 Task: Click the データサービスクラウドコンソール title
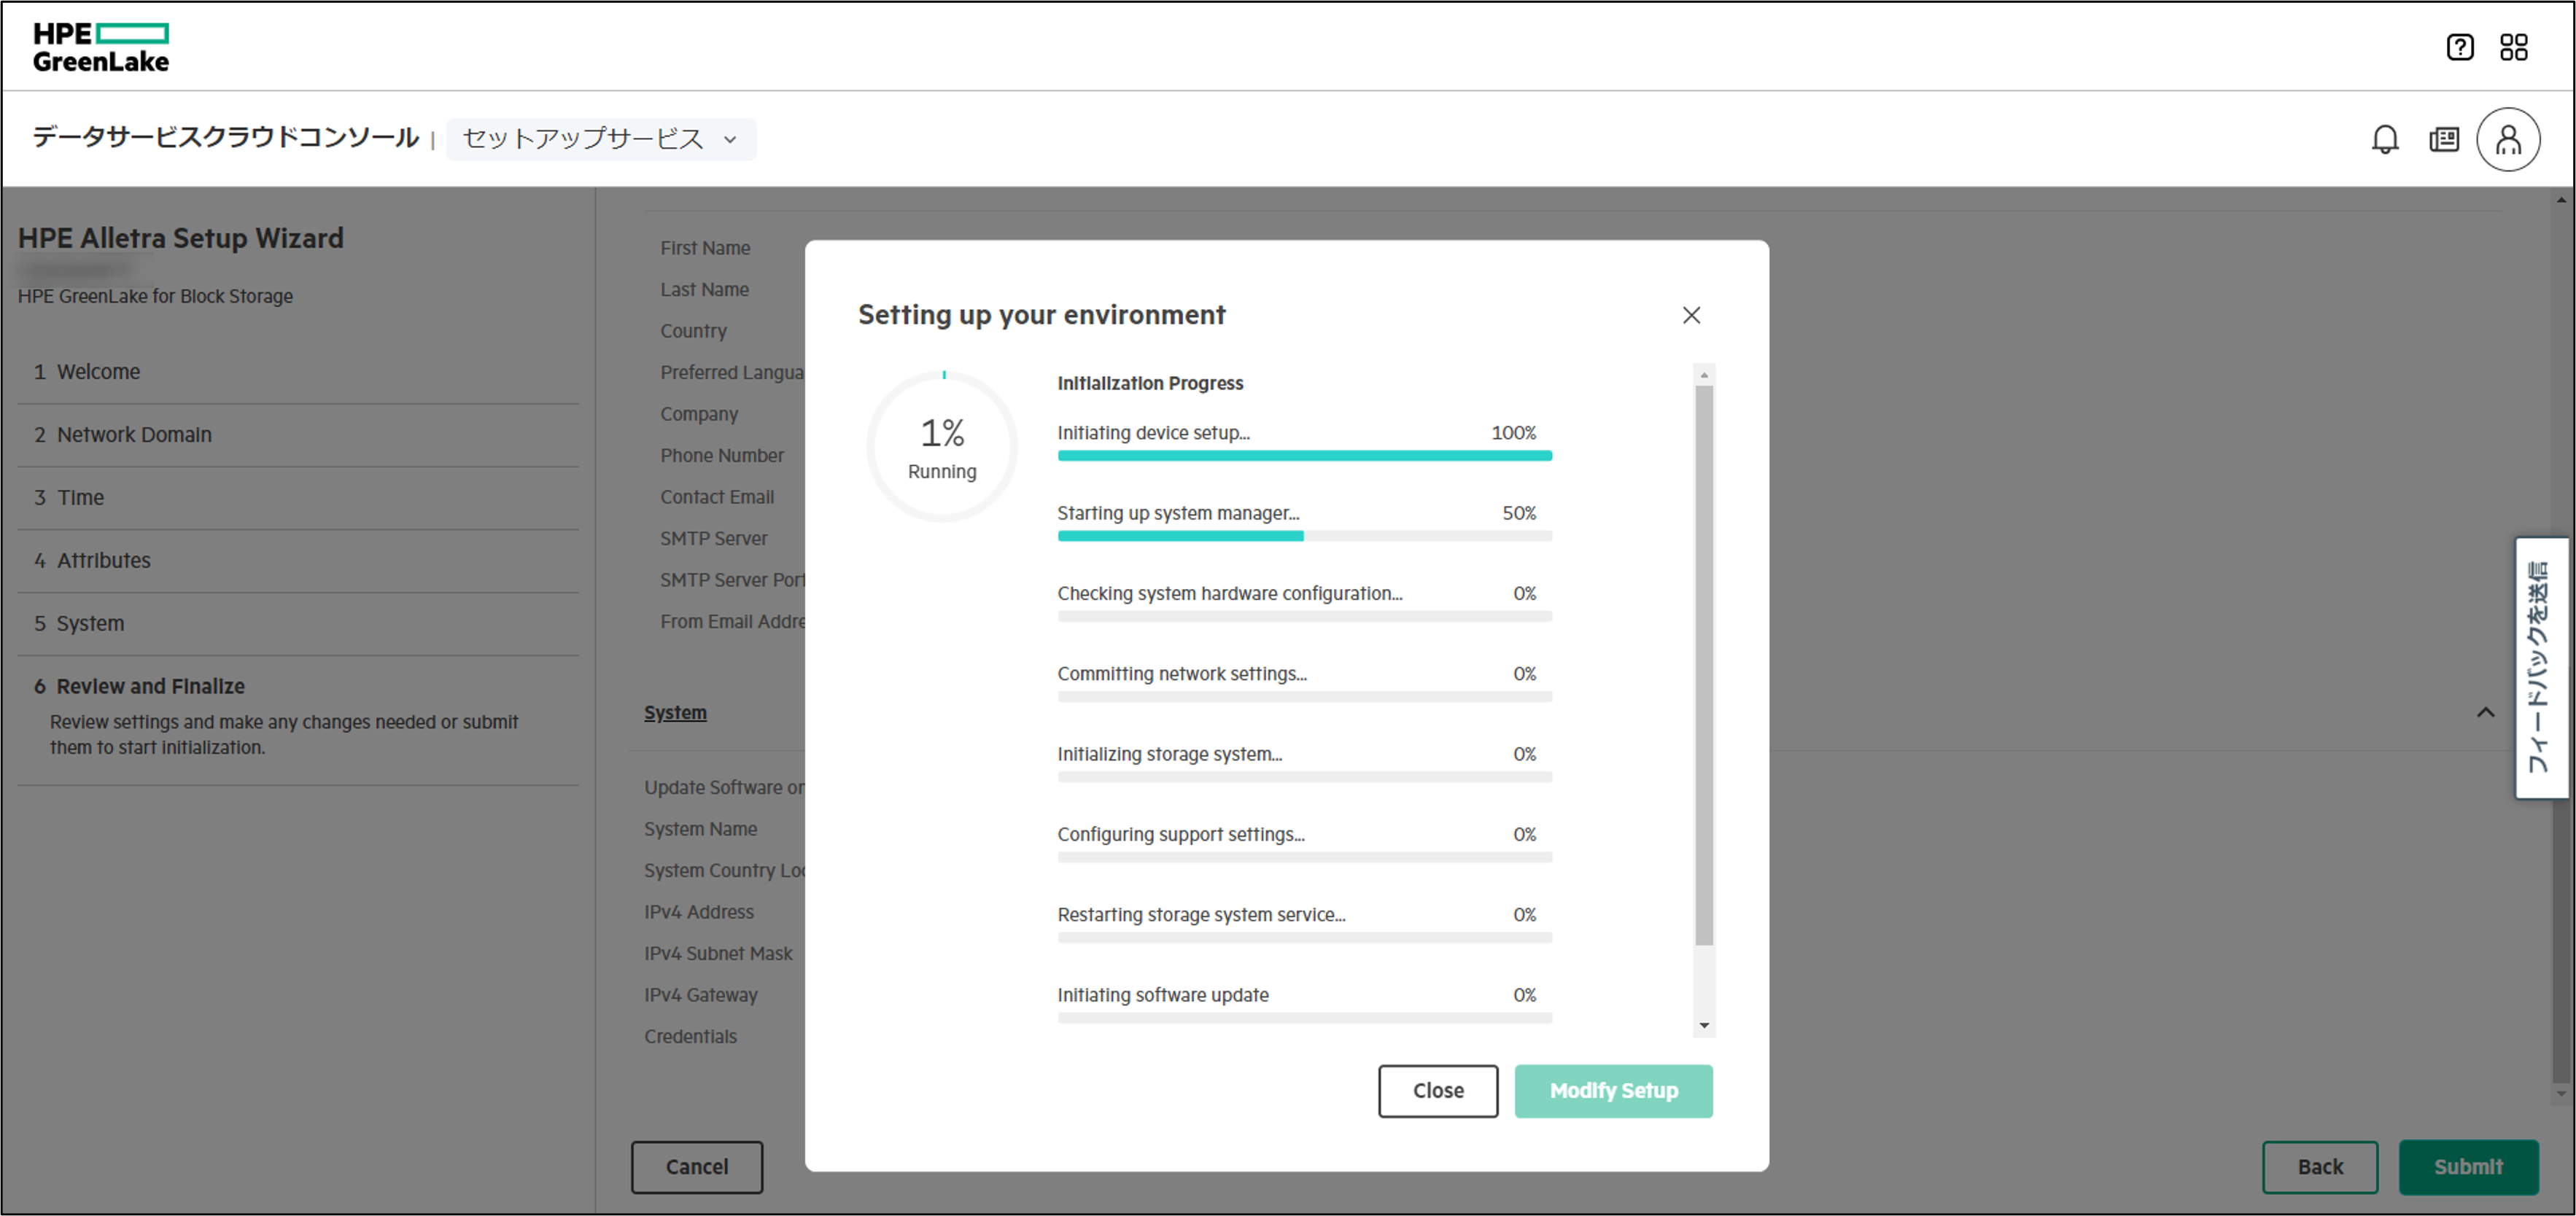pyautogui.click(x=225, y=137)
